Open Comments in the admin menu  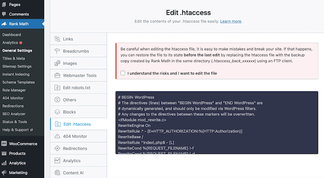point(22,14)
